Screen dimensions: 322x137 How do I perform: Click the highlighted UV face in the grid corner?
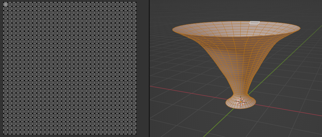[6, 4]
